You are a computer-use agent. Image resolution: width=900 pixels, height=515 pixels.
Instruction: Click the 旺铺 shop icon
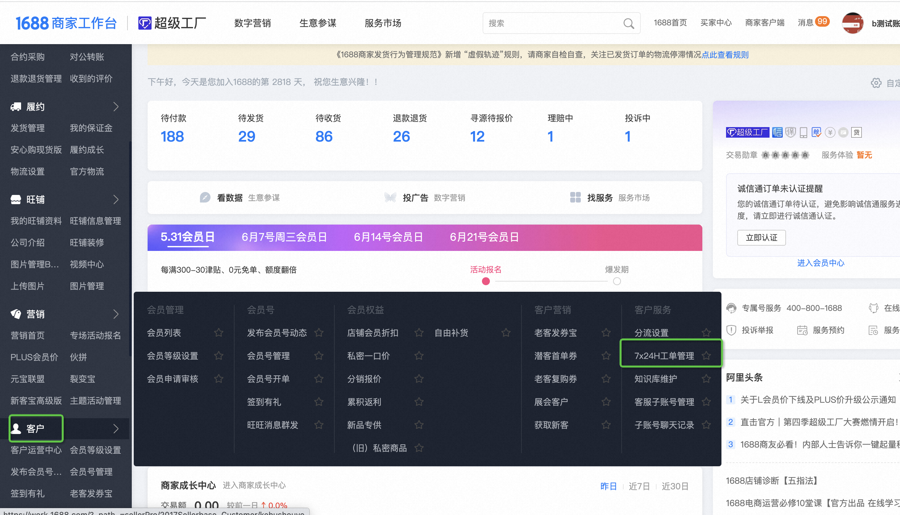[15, 200]
